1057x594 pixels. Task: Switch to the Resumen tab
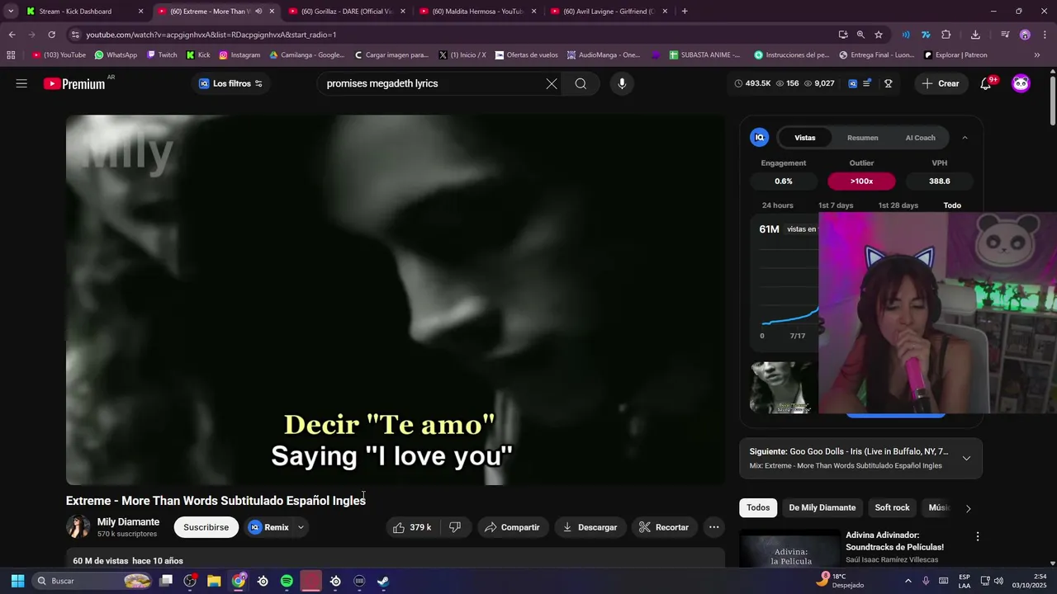(862, 138)
